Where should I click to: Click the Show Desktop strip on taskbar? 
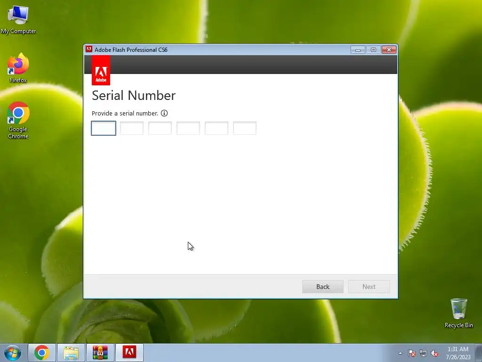(479, 353)
